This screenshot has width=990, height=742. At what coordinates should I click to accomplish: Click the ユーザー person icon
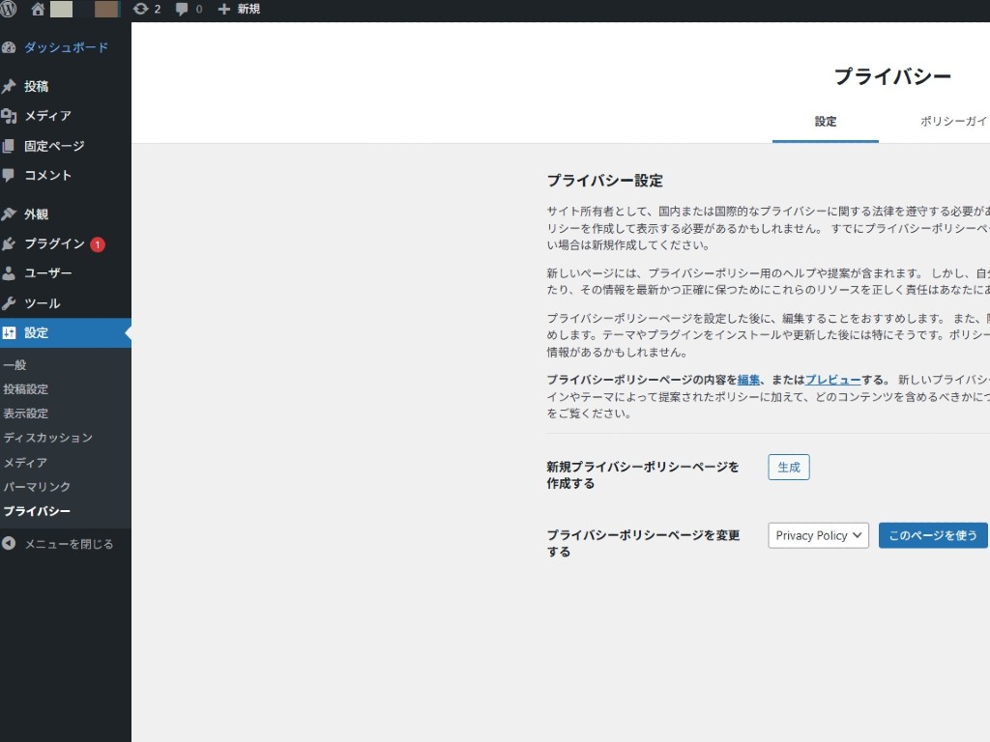point(9,273)
